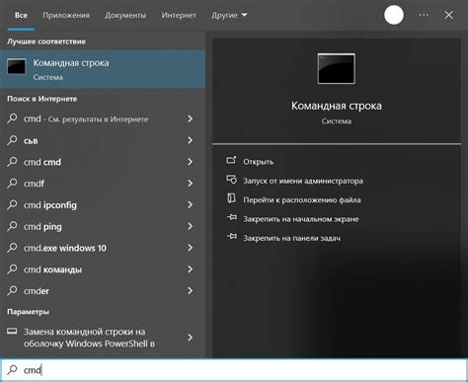Expand arrow next to 'cmdf'
This screenshot has width=468, height=382.
[x=190, y=184]
